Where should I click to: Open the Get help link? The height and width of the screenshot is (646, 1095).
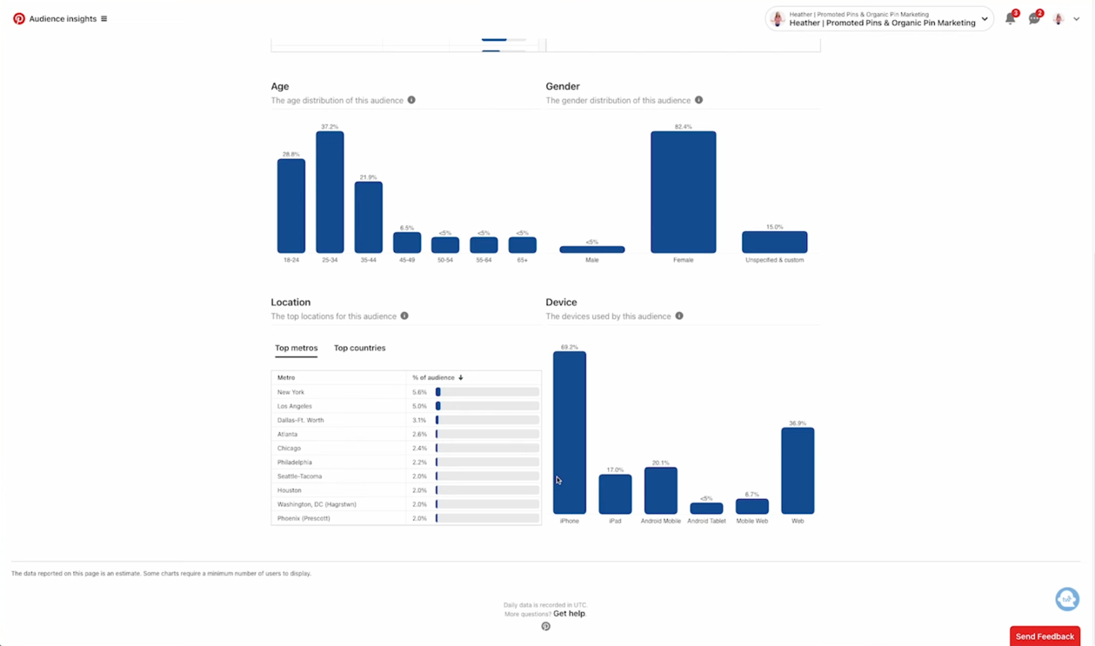click(x=570, y=614)
